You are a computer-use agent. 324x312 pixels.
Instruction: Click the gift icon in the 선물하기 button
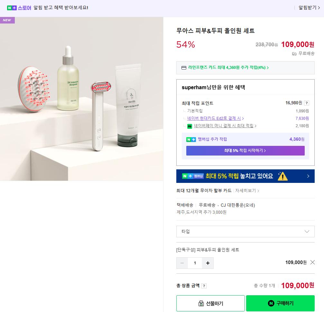pyautogui.click(x=201, y=303)
